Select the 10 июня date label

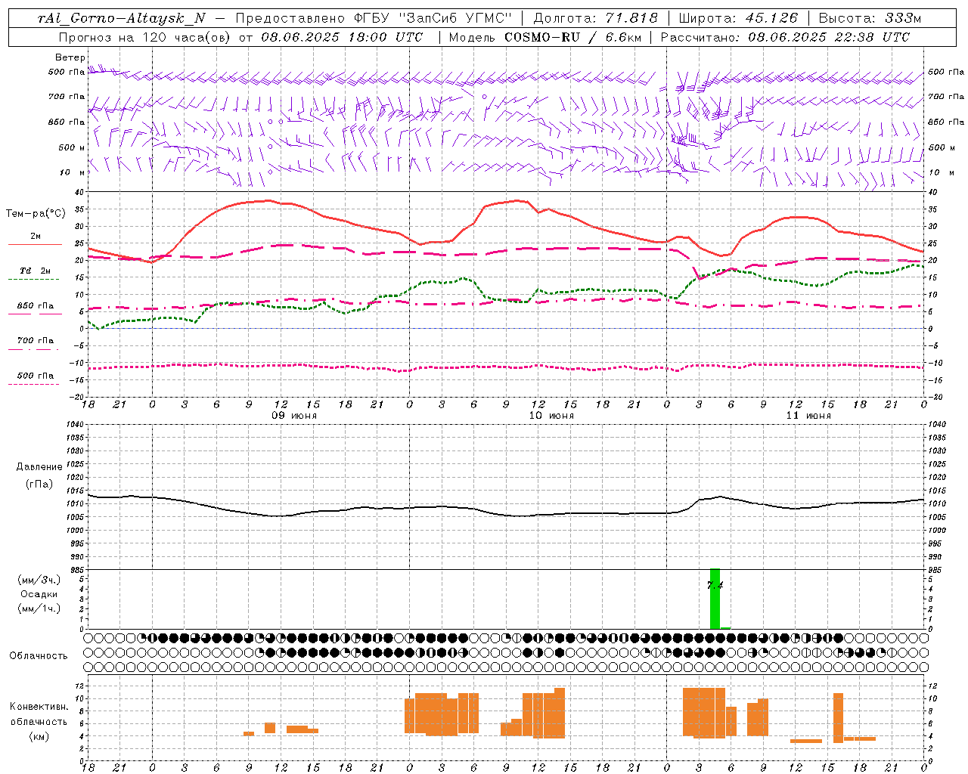point(551,416)
